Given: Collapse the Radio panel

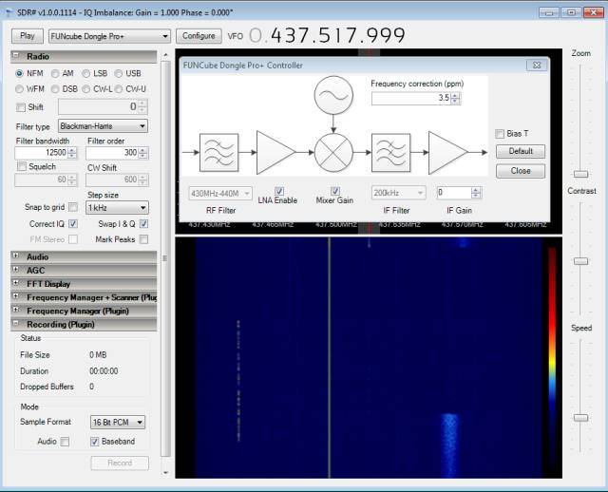Looking at the screenshot, I should [15, 56].
